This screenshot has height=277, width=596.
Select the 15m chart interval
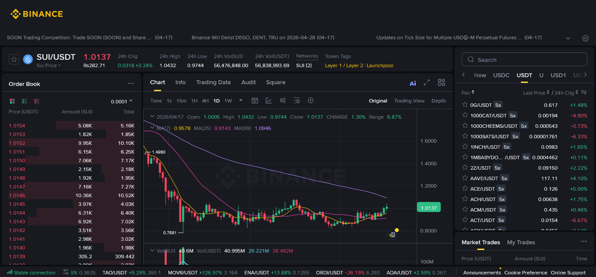182,101
